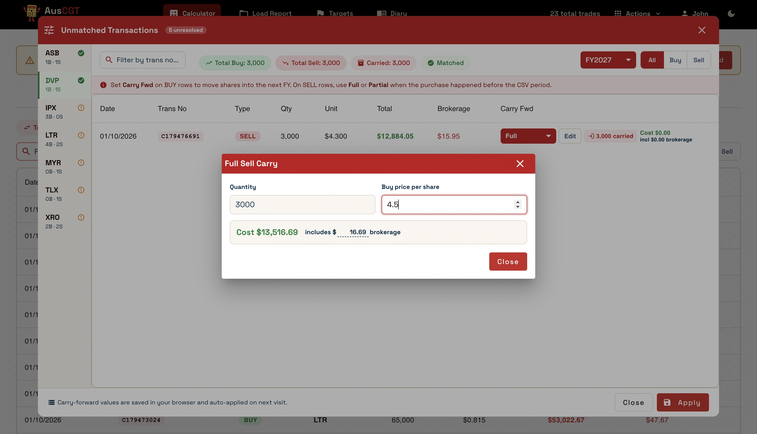Open the Load Report tab
Viewport: 757px width, 434px height.
265,13
